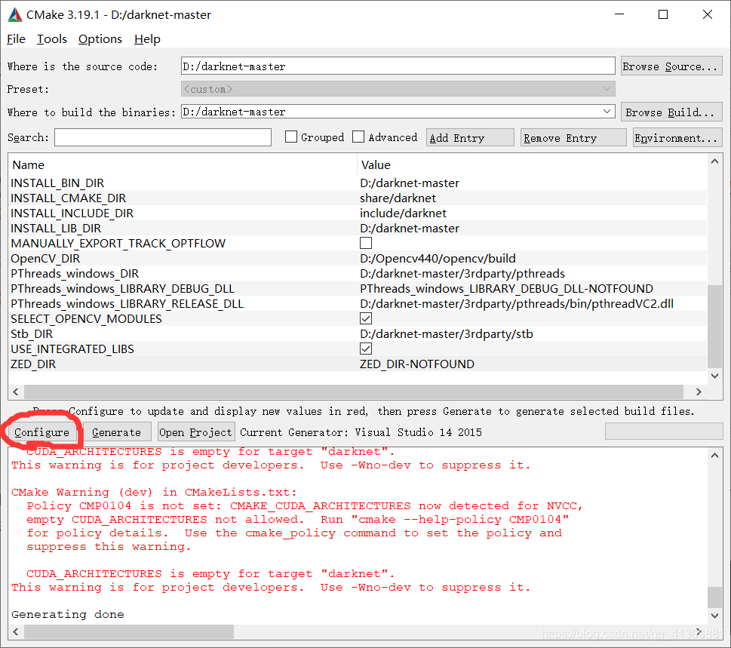Click the CMake logo icon in title bar
The width and height of the screenshot is (731, 648).
[x=15, y=15]
